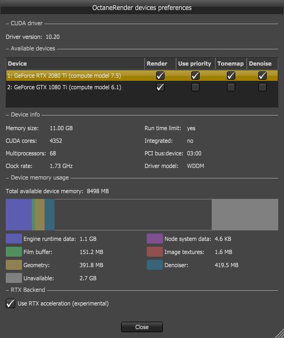
Task: Click the Node system data purple swatch
Action: coord(155,239)
